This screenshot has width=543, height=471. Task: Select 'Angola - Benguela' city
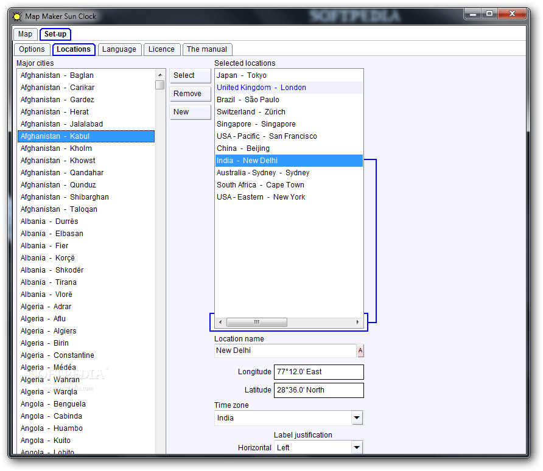86,404
